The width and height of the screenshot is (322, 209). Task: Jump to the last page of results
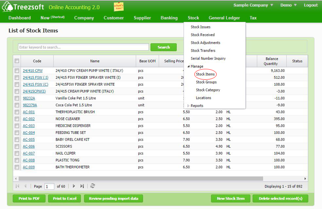pos(82,186)
